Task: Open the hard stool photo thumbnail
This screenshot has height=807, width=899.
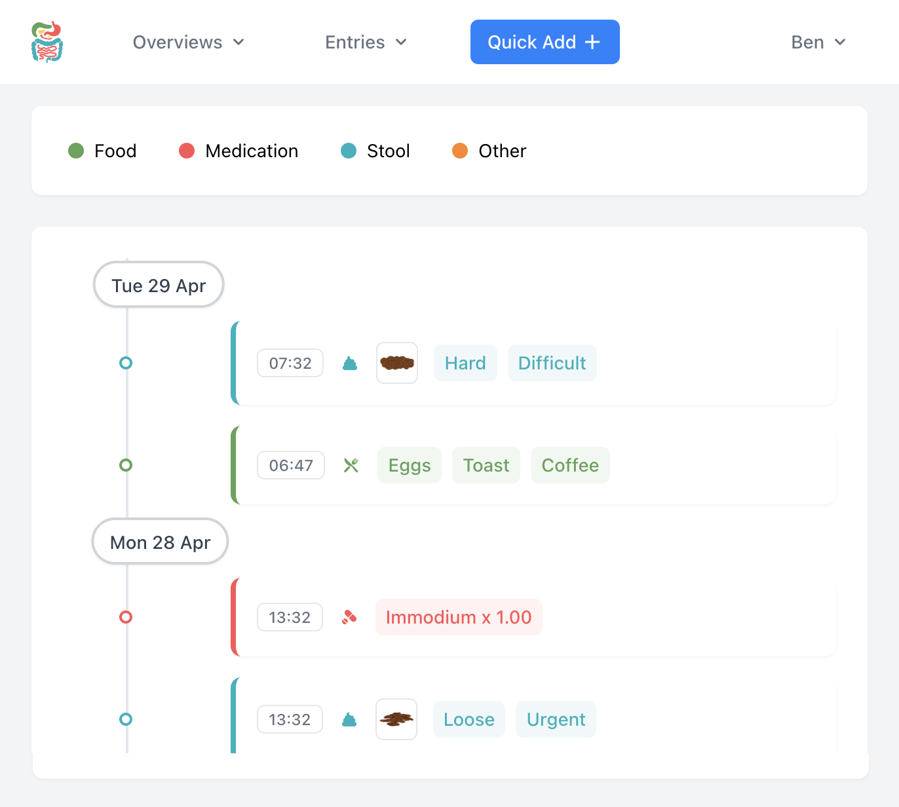Action: pos(396,363)
